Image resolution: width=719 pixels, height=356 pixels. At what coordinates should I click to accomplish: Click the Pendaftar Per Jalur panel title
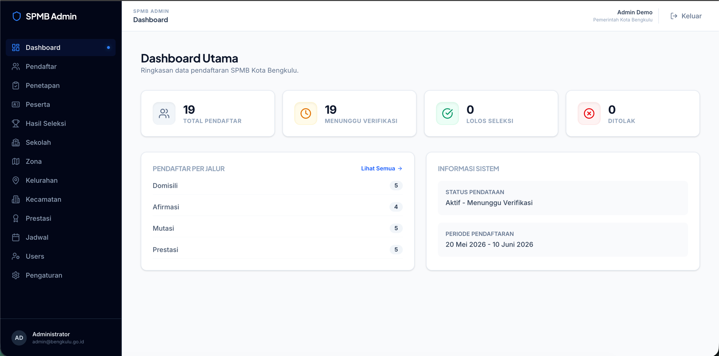[x=189, y=169]
